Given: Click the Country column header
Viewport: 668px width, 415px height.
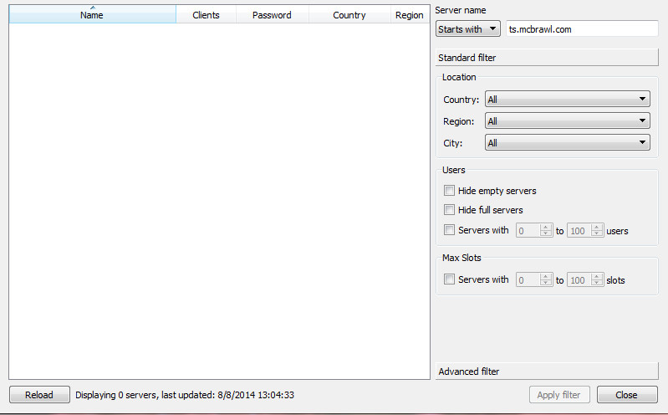Looking at the screenshot, I should tap(349, 15).
